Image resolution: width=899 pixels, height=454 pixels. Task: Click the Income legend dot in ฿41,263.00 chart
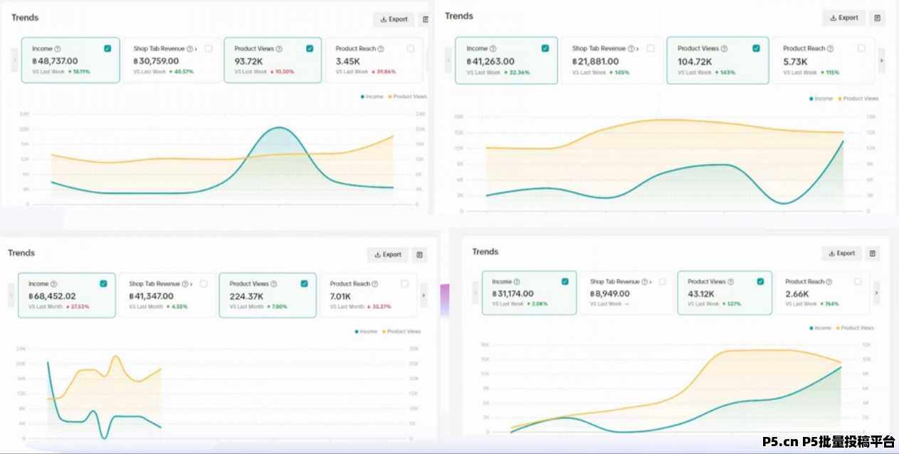pos(811,99)
